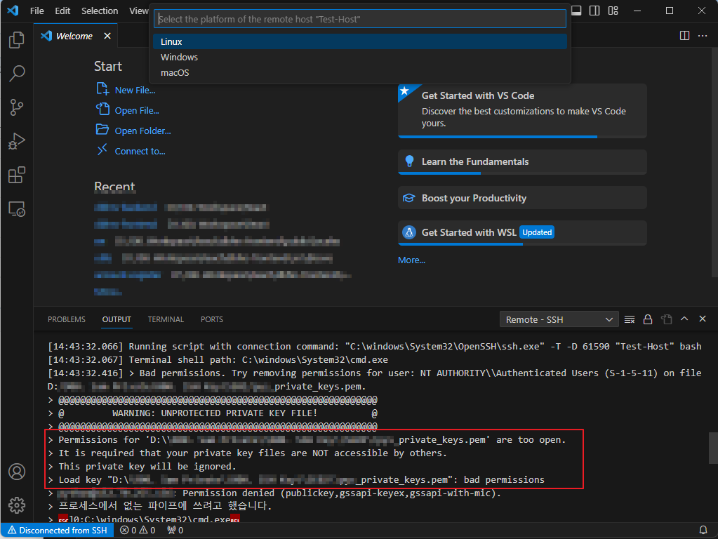Open Get Started with VS Code walkthrough

522,110
